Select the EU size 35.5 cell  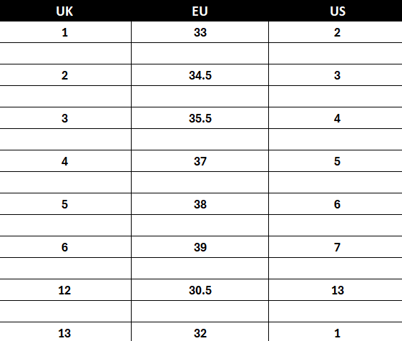[200, 118]
